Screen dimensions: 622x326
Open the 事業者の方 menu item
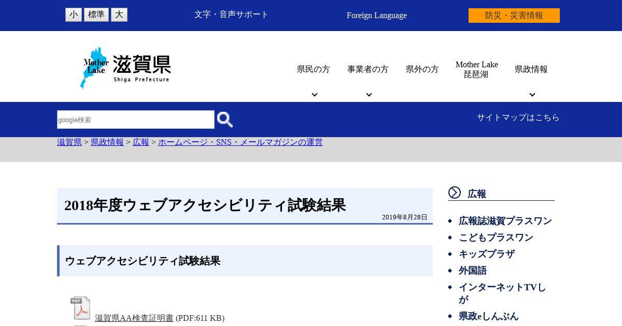click(x=368, y=69)
